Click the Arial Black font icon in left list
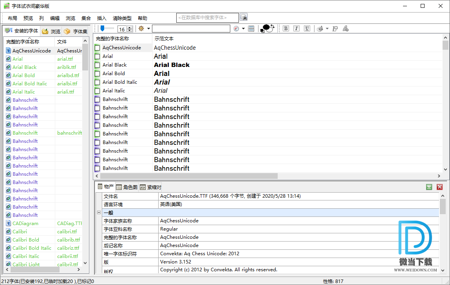Viewport: 450px width, 285px height. click(x=9, y=67)
